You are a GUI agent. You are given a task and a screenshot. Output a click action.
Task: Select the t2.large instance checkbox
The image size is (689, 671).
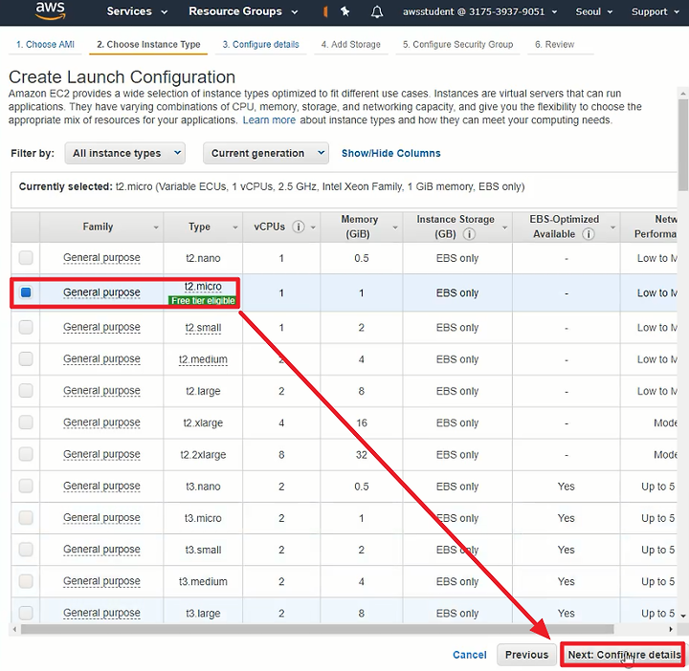[26, 390]
